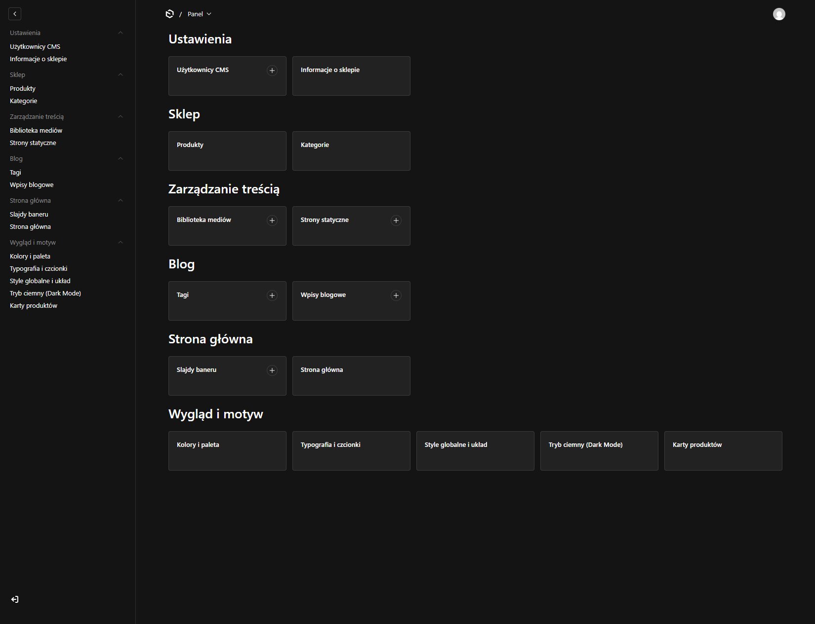The image size is (815, 624).
Task: Go to Kategorie in the sidebar
Action: pos(24,101)
